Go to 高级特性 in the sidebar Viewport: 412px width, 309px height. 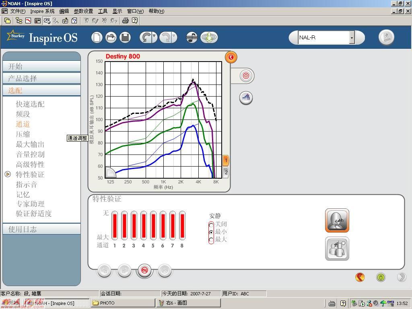pos(30,165)
